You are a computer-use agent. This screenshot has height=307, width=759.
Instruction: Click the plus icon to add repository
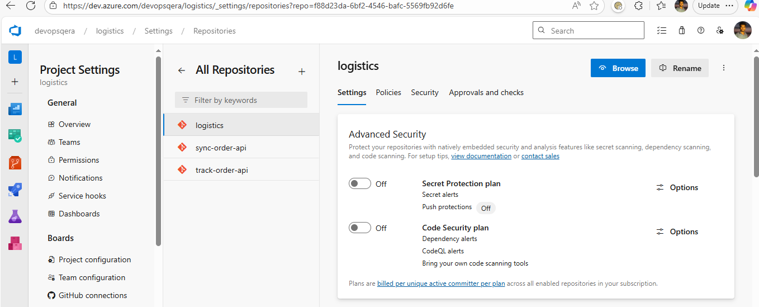(x=302, y=72)
